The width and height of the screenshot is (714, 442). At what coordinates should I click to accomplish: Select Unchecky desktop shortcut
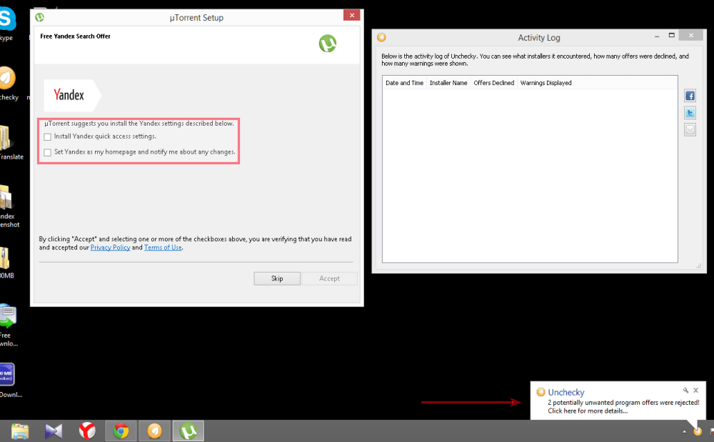point(7,84)
